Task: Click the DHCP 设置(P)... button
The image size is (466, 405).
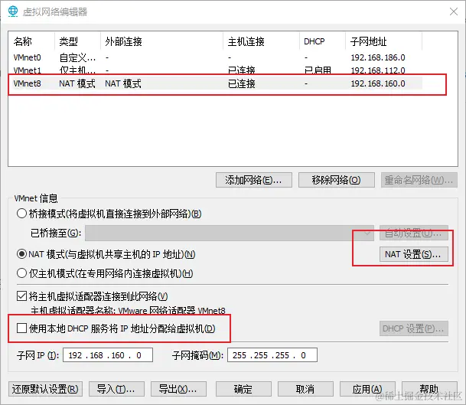Action: [x=413, y=328]
